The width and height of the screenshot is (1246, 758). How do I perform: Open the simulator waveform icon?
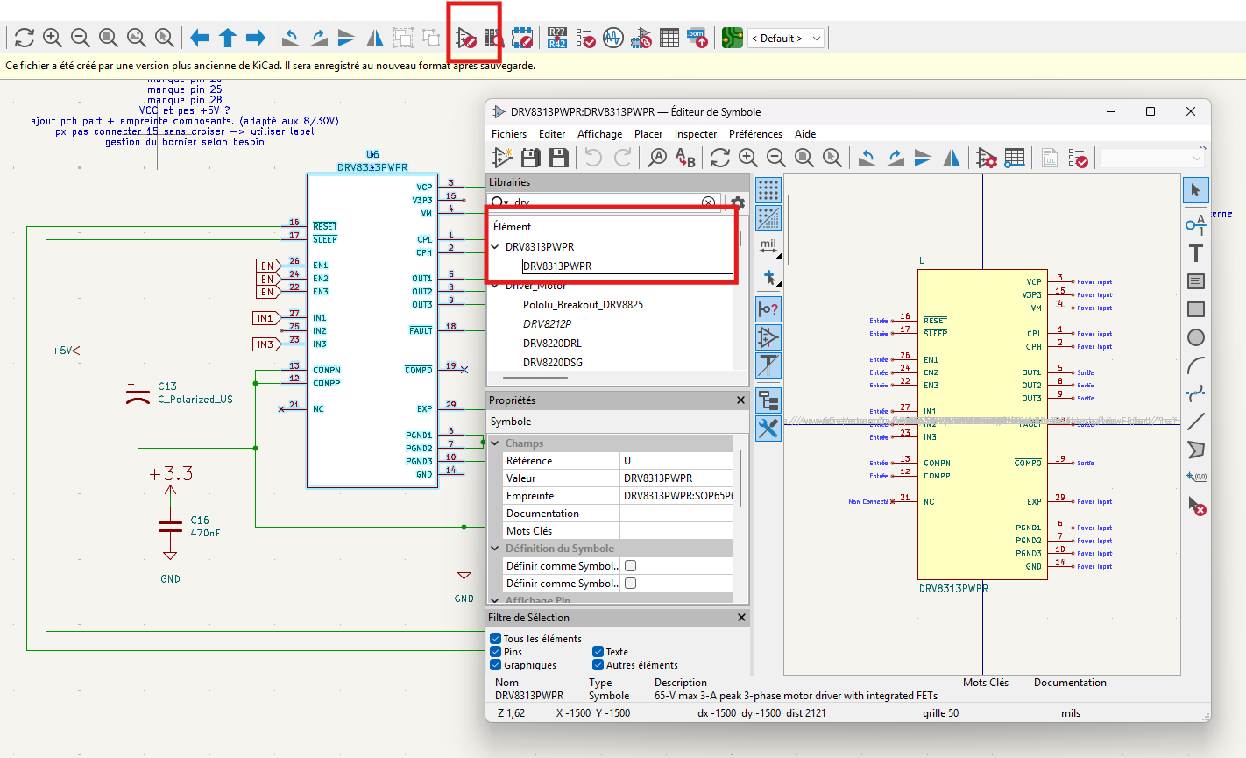[613, 38]
